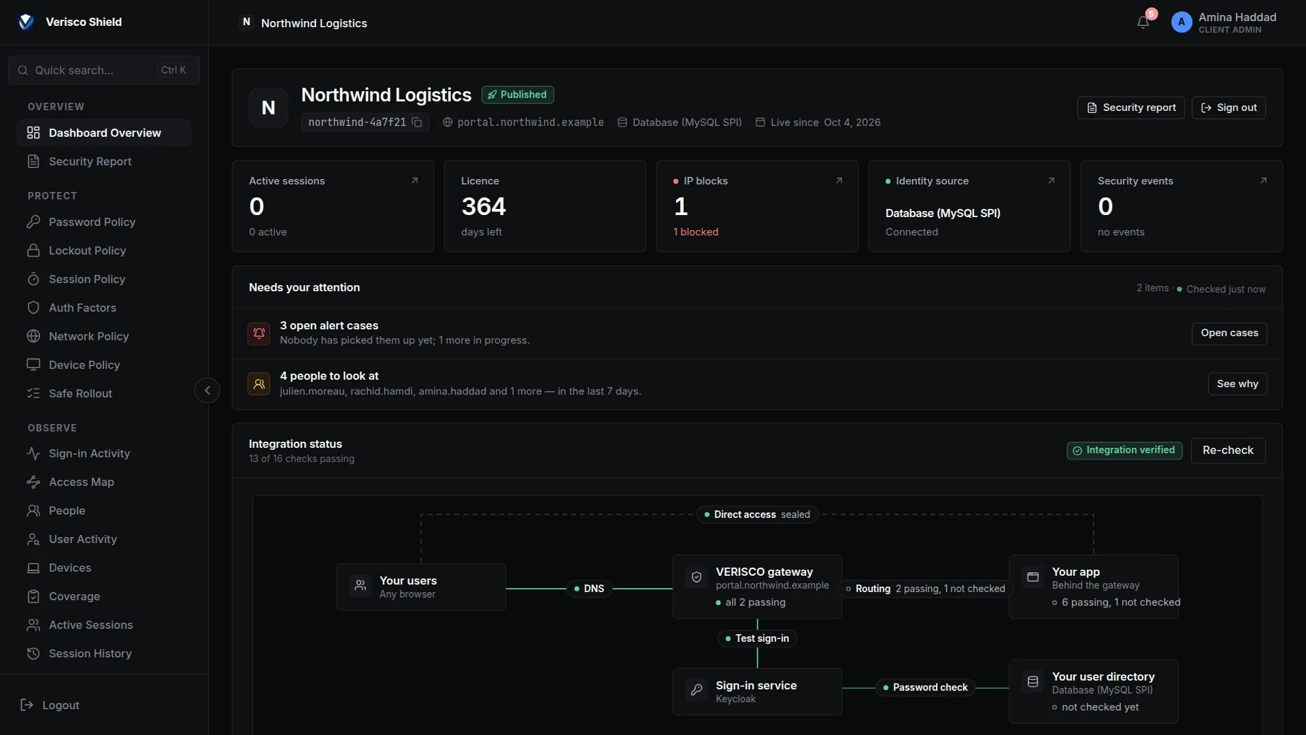
Task: View Sign-in Activity
Action: click(104, 453)
